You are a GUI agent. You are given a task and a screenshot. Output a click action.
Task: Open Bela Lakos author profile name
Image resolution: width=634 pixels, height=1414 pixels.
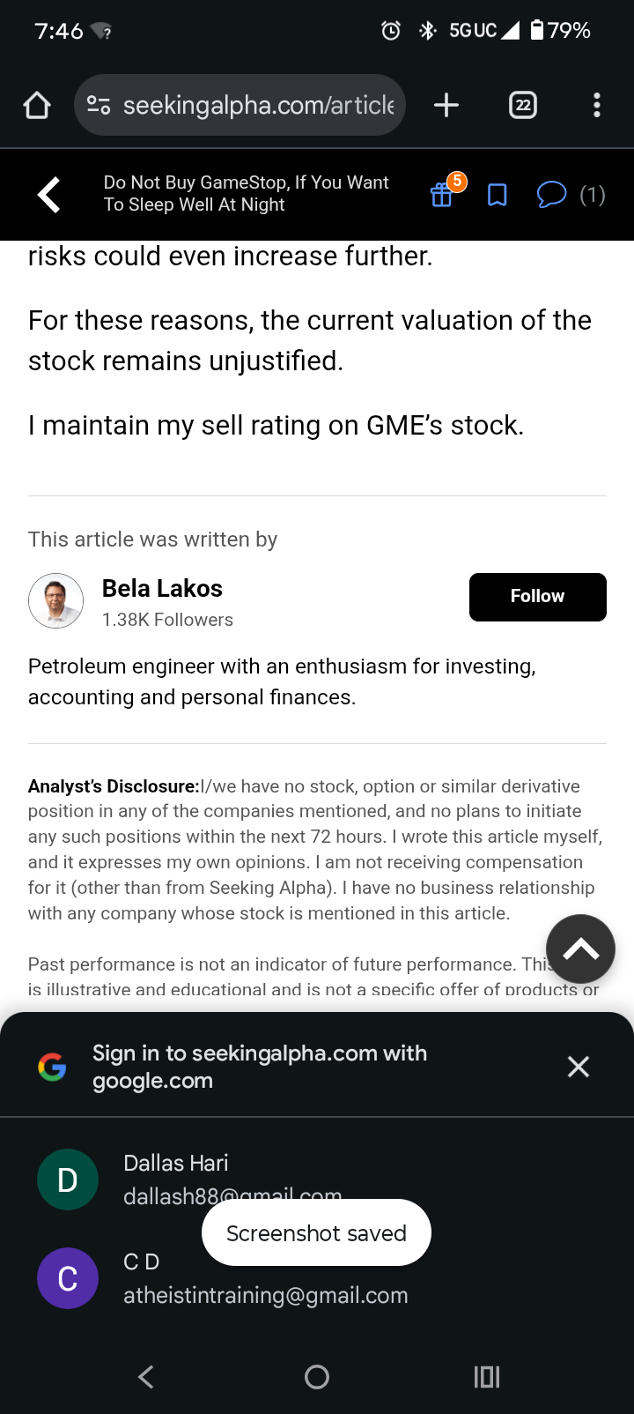click(162, 588)
